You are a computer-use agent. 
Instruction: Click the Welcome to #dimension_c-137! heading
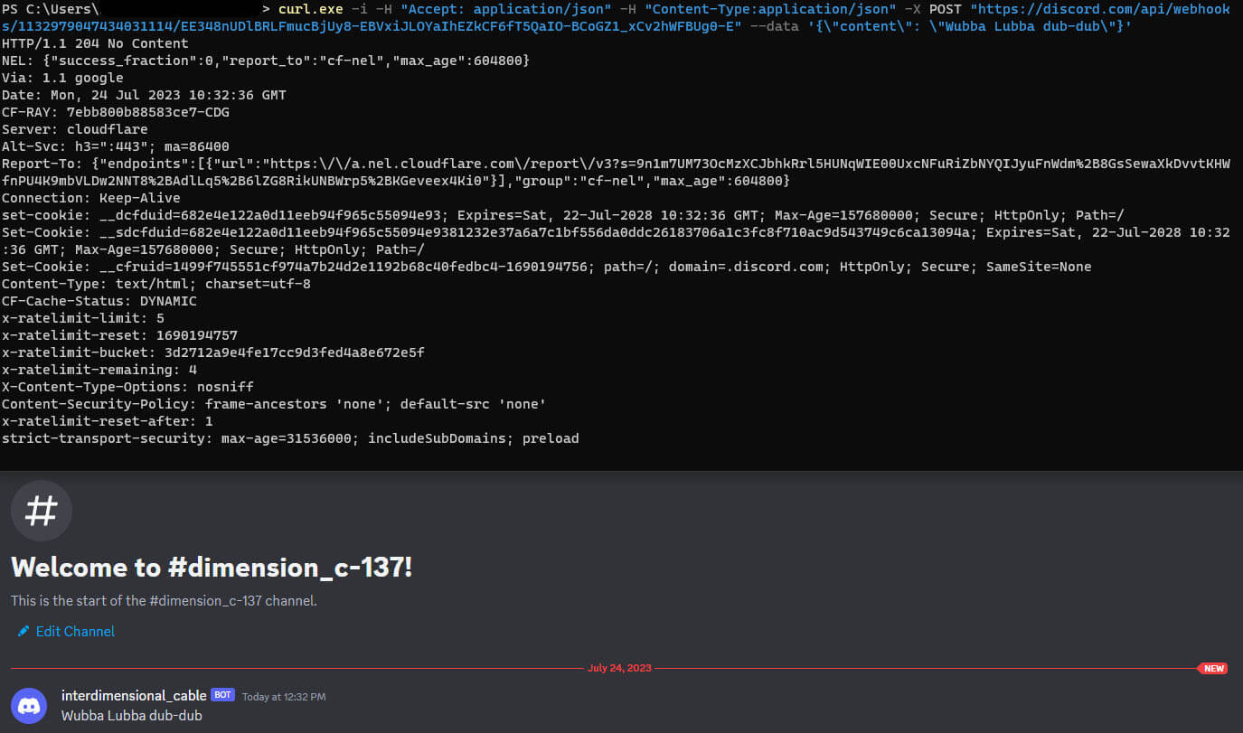[212, 568]
